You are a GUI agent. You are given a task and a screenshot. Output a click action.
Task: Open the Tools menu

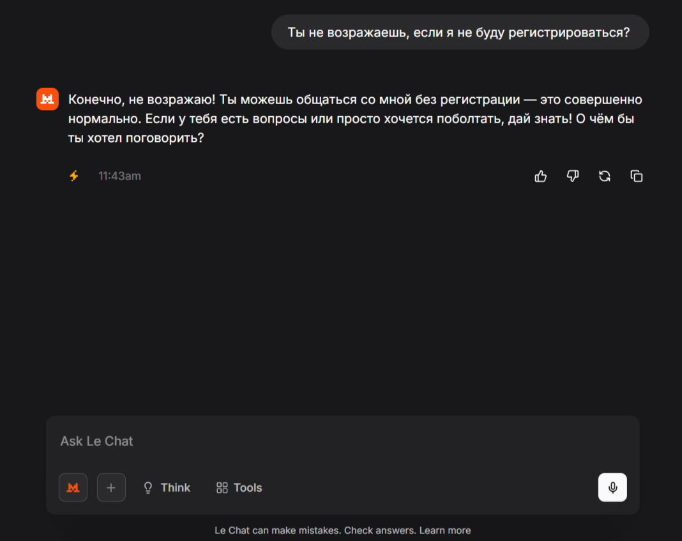[x=239, y=487]
